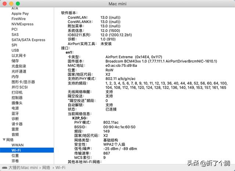Image resolution: width=235 pixels, height=171 pixels.
Task: Click the yellow minimize window button
Action: pos(11,4)
